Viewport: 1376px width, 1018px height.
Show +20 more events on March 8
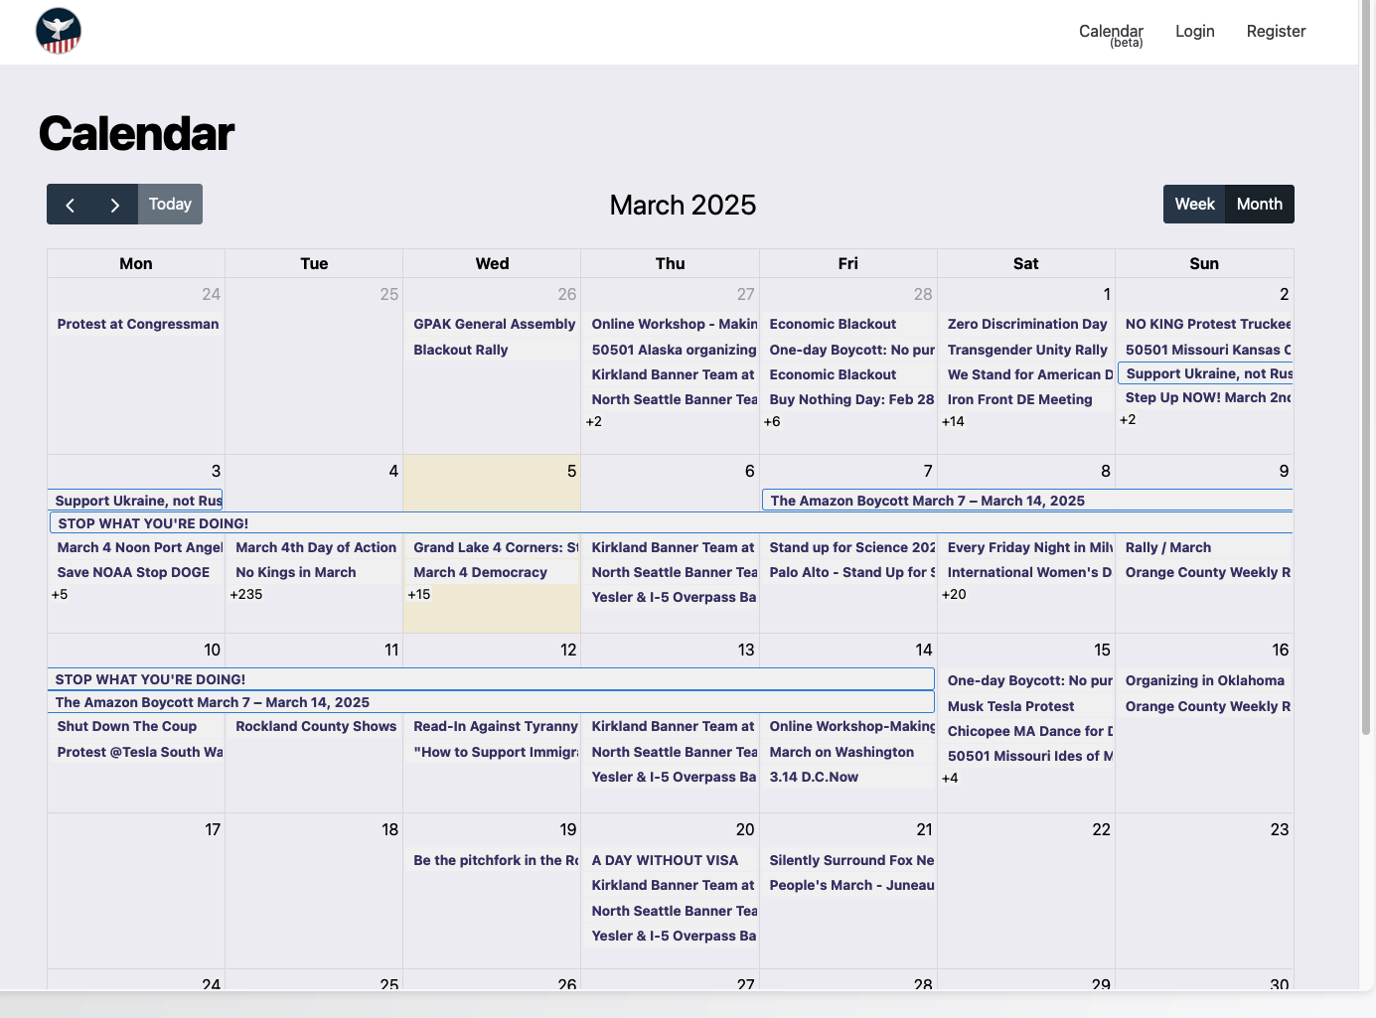coord(954,595)
